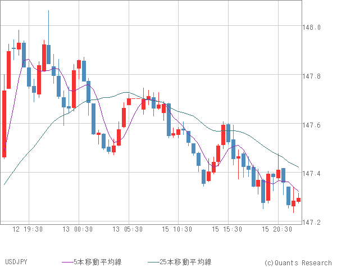Click the last red candle at chart end
This screenshot has width=337, height=267.
point(299,200)
